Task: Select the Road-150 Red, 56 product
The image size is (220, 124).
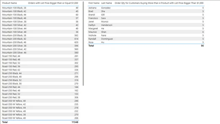Action: (x=11, y=66)
